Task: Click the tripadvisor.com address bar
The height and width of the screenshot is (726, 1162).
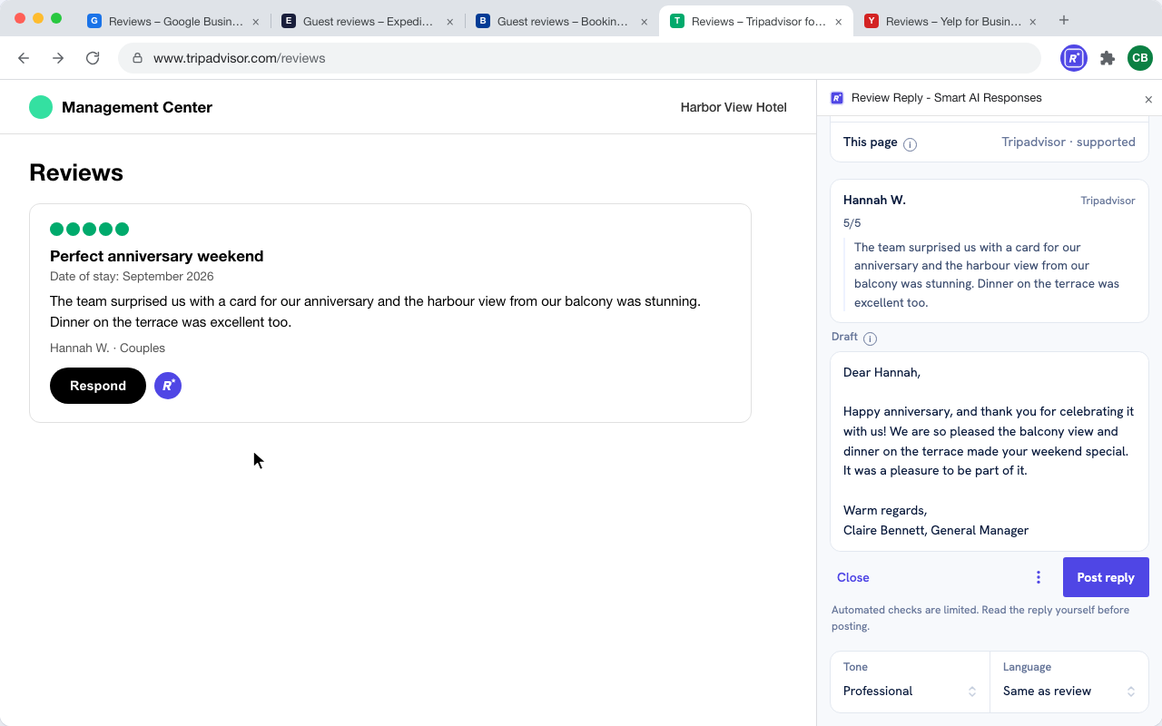Action: [579, 58]
